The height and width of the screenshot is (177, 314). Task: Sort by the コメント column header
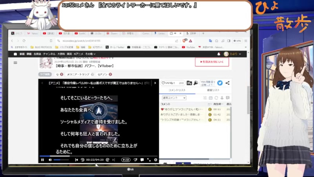166,104
